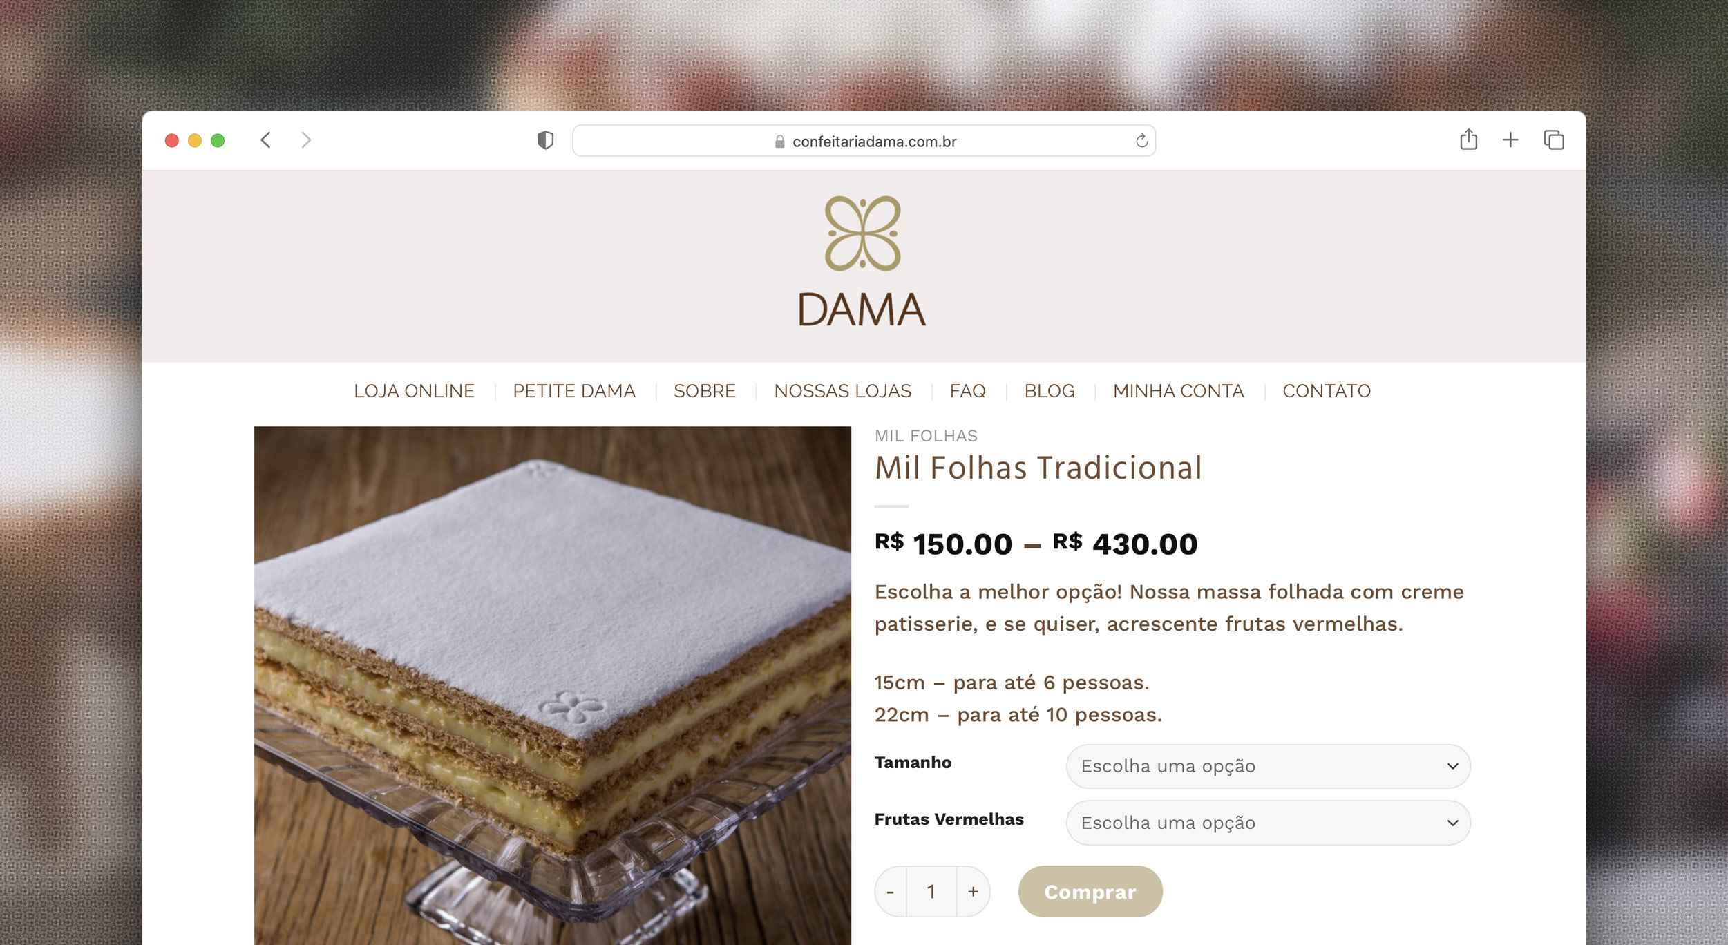The height and width of the screenshot is (945, 1728).
Task: Open the Share sheet icon
Action: point(1468,140)
